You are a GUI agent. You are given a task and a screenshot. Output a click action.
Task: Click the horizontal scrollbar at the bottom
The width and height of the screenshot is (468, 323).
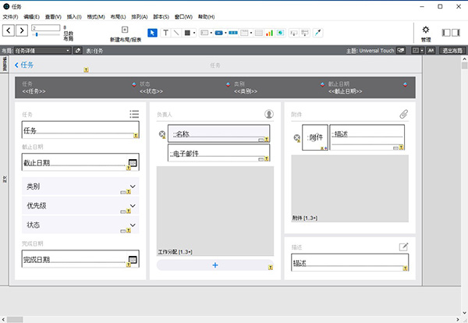(x=231, y=319)
